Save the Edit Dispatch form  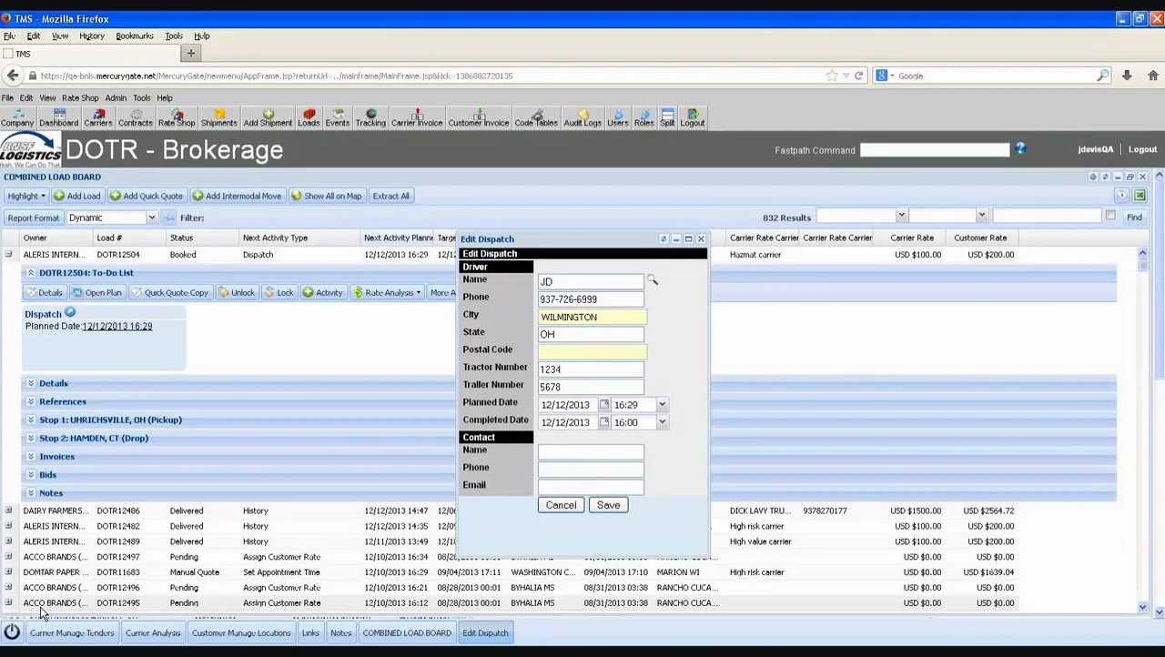coord(608,505)
